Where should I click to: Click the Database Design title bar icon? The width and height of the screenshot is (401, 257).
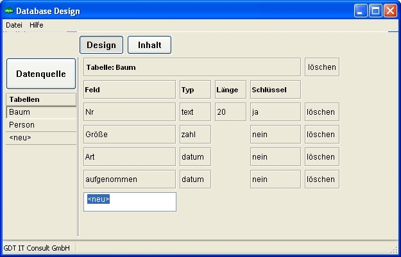pyautogui.click(x=8, y=10)
